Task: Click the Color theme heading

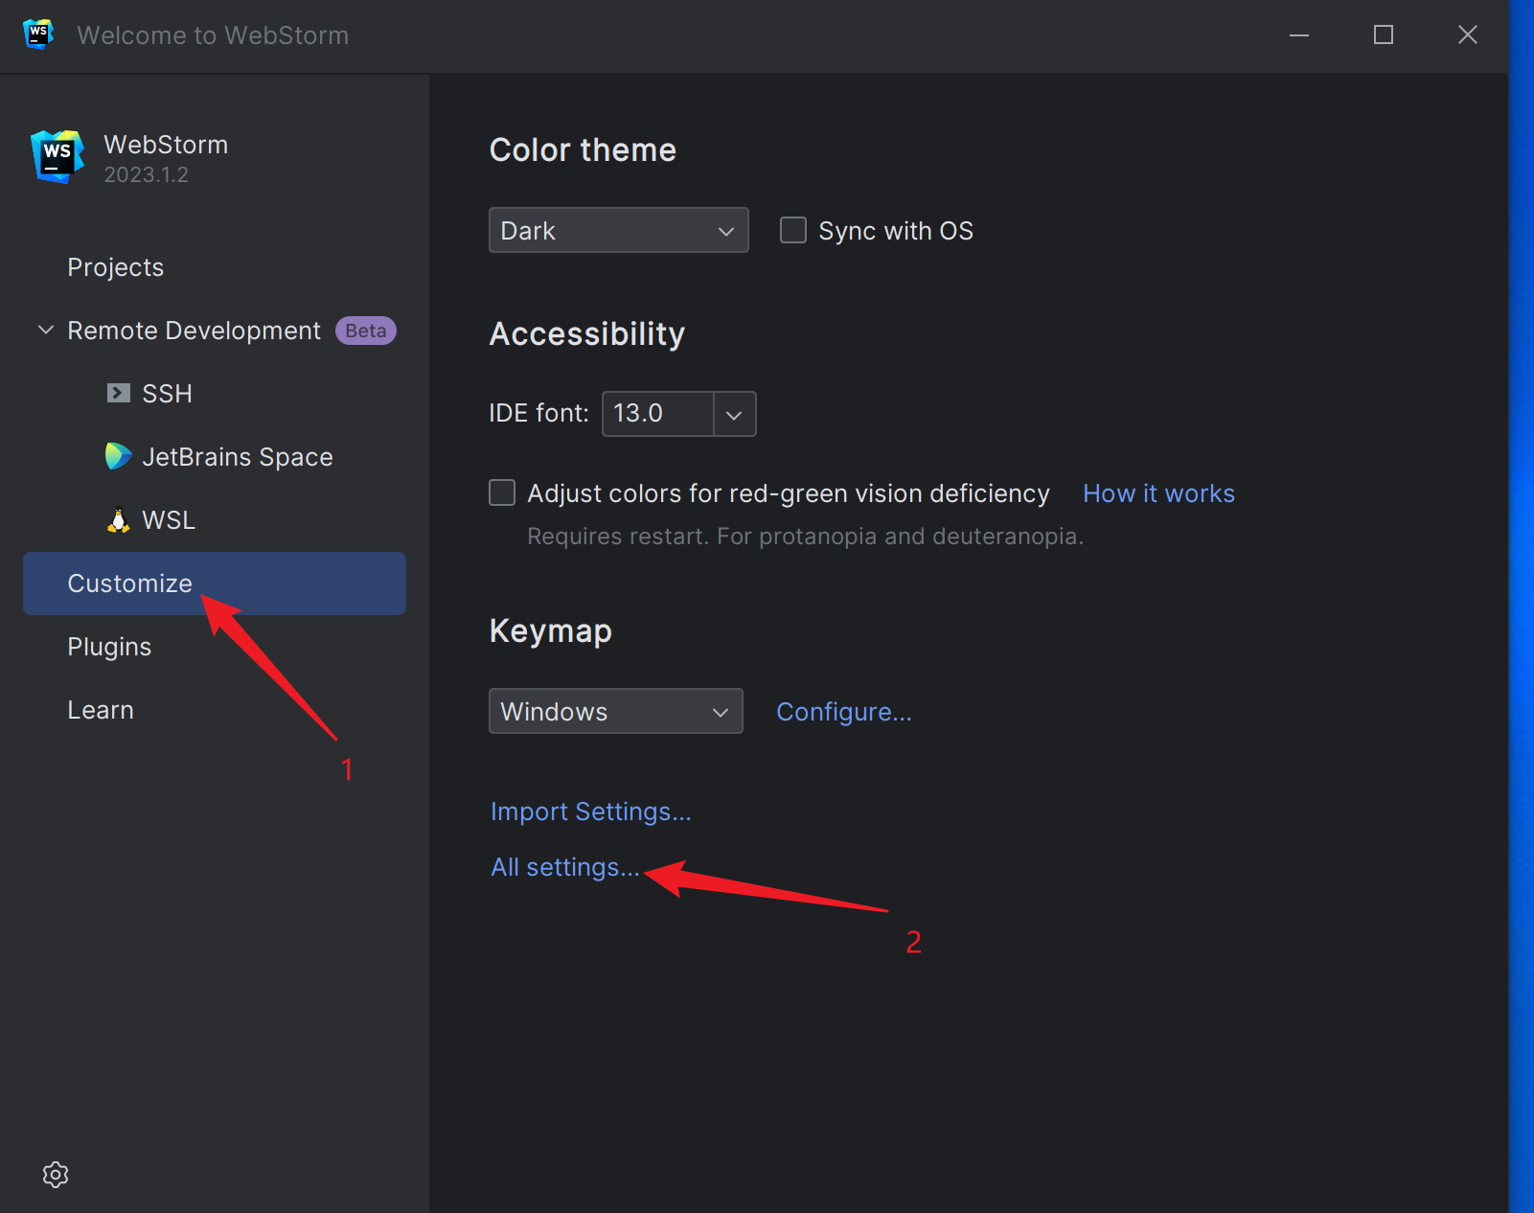Action: [583, 150]
